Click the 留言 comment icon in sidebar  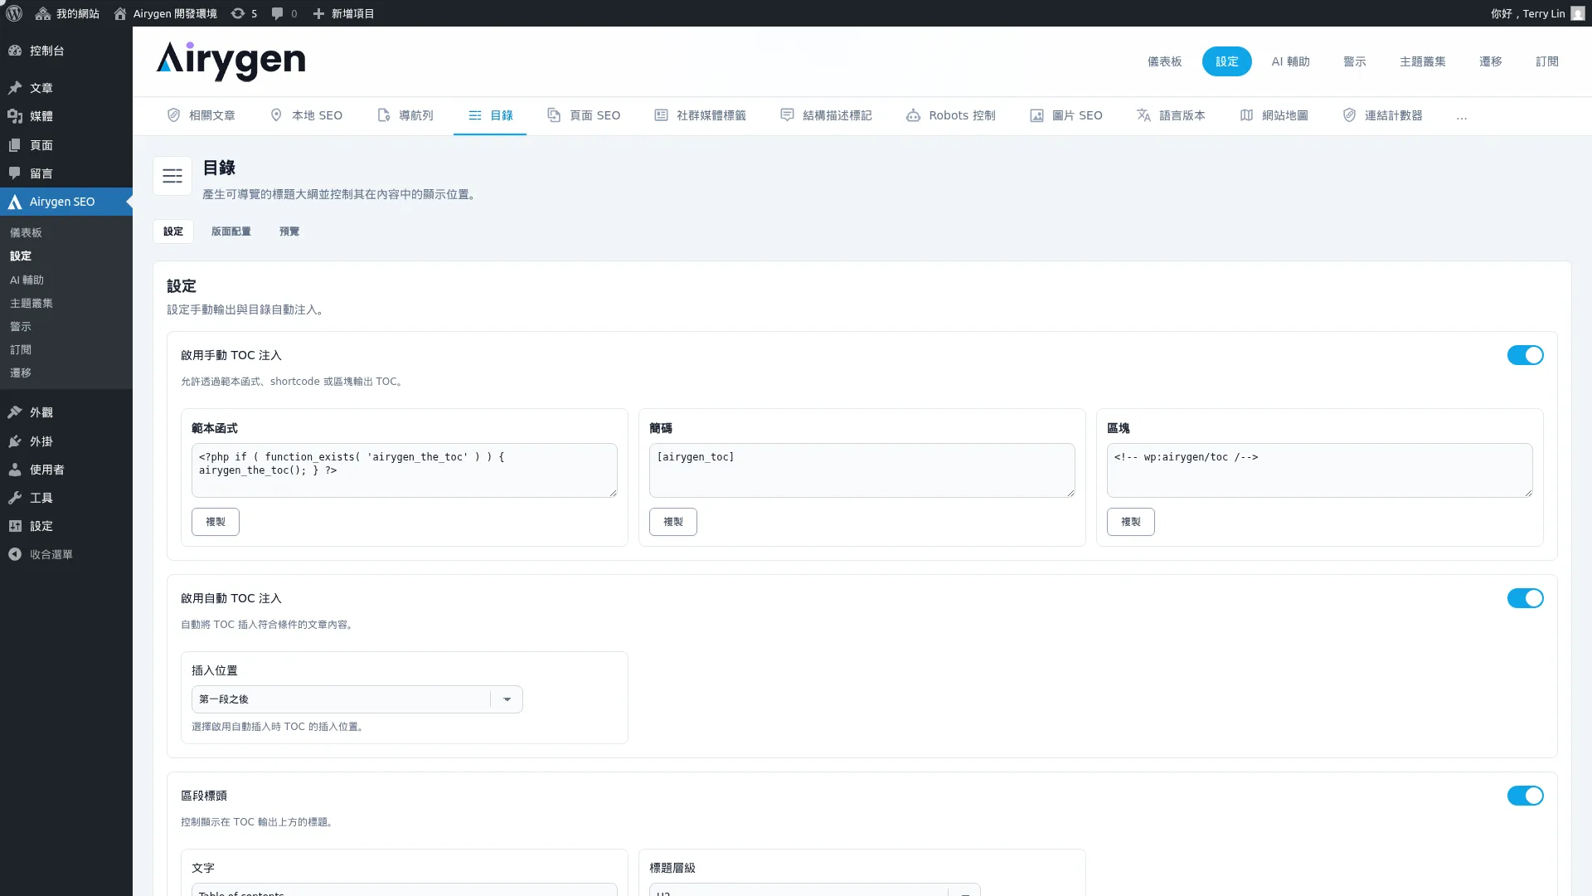pos(15,173)
